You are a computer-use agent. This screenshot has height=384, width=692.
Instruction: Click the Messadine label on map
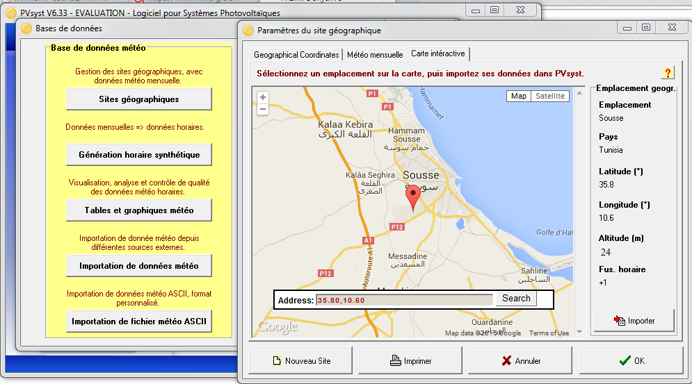tap(408, 256)
